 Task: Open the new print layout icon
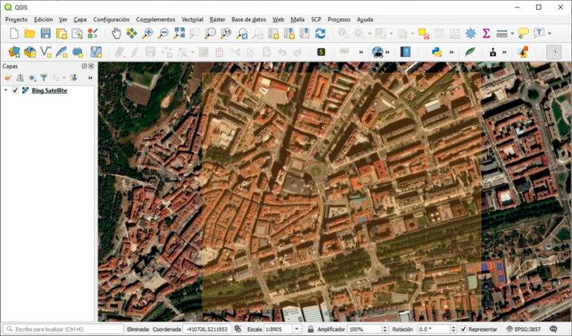pyautogui.click(x=61, y=34)
